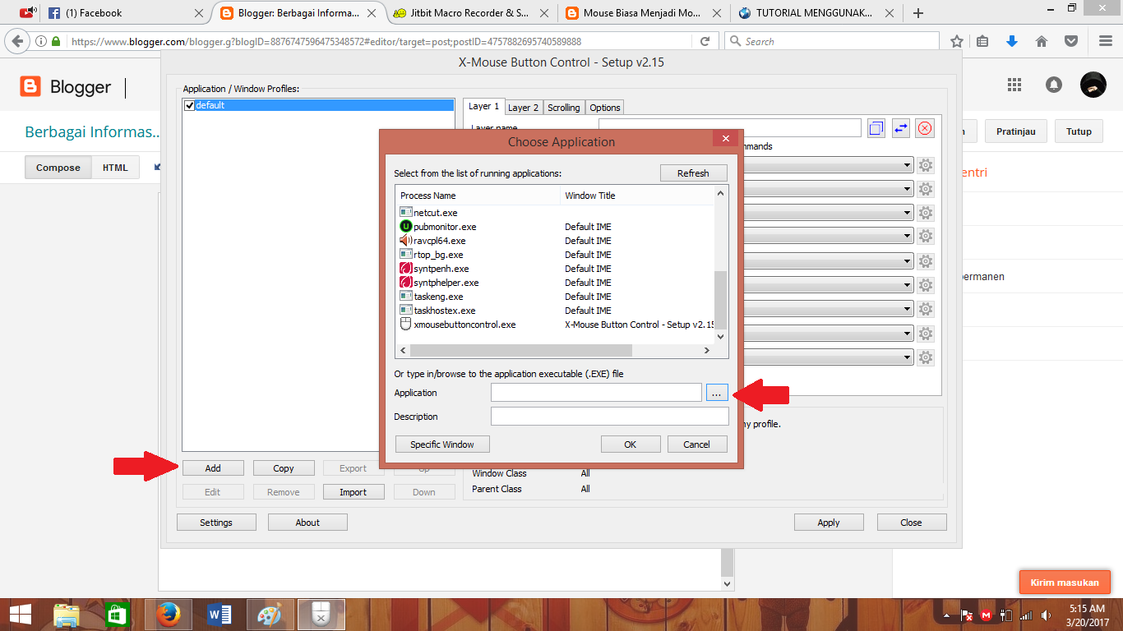Click the blue swap arrows icon near Layer name
The image size is (1123, 631).
click(x=900, y=127)
